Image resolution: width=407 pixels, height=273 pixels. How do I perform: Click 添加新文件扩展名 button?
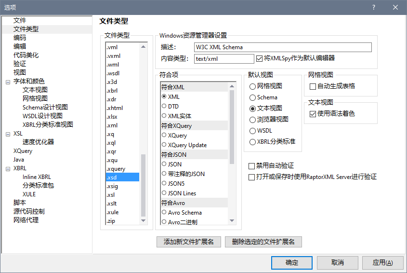pyautogui.click(x=189, y=242)
